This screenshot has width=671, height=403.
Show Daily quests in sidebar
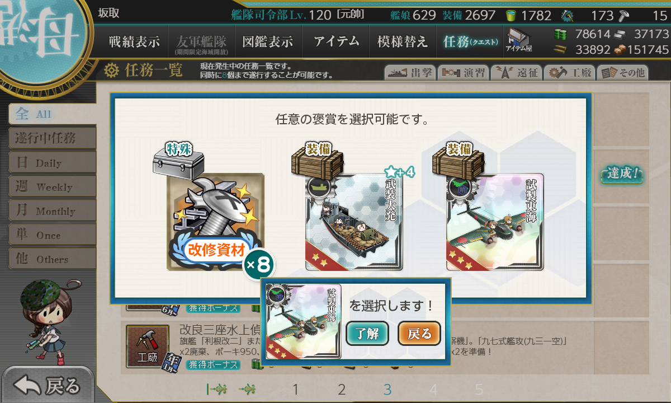(x=51, y=163)
